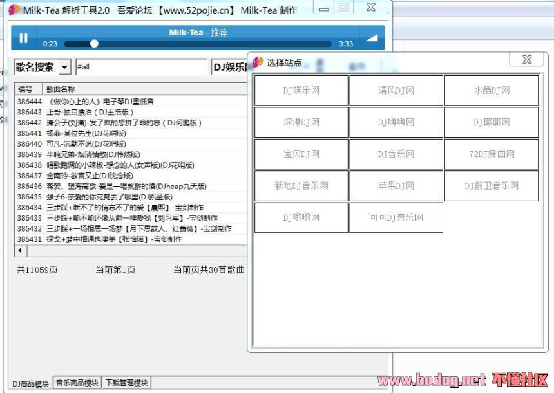Click the Milk-Tea app icon in title bar
554x393 pixels.
[14, 10]
